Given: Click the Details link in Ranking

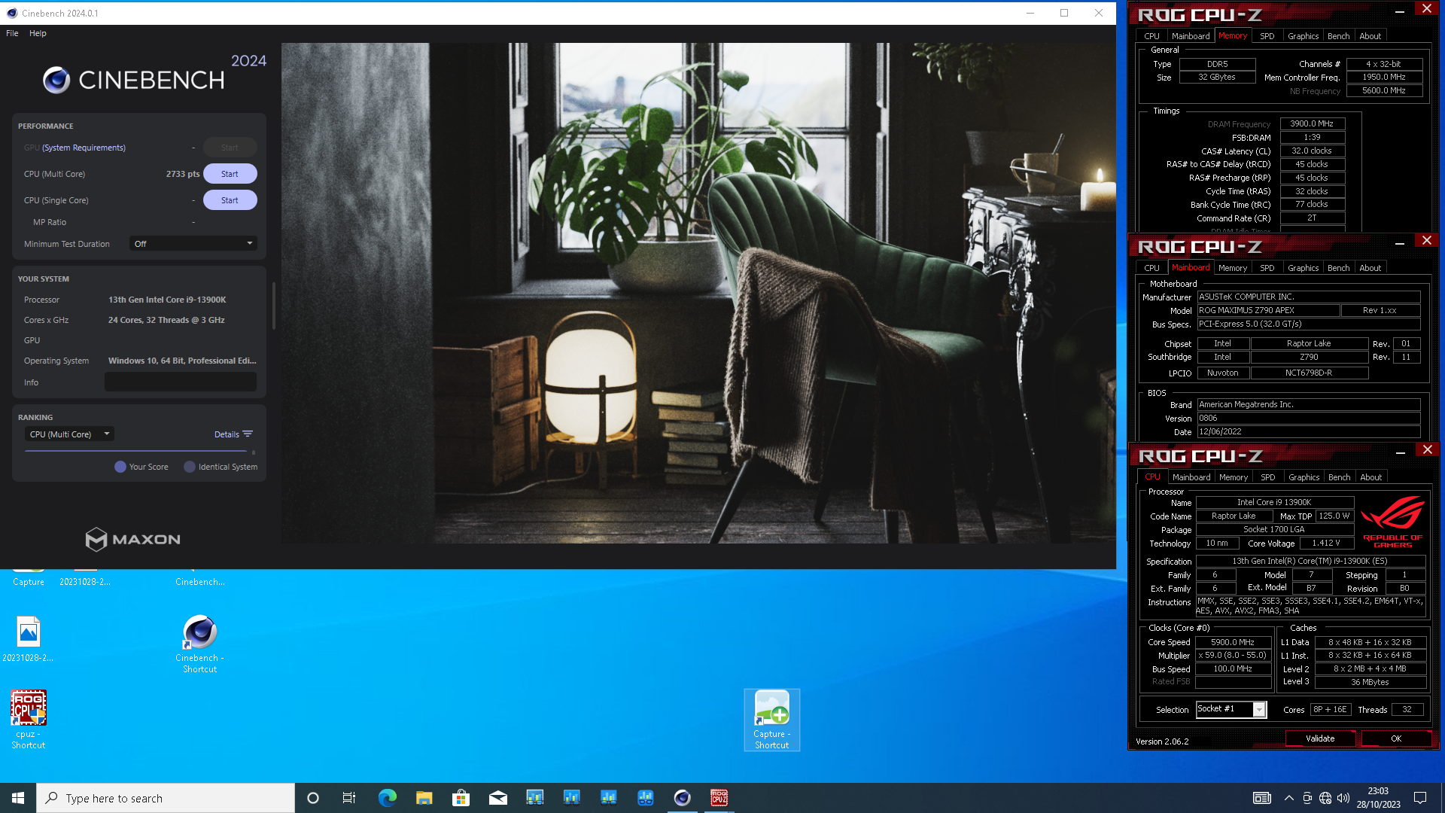Looking at the screenshot, I should click(227, 434).
